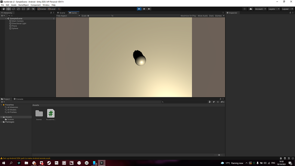This screenshot has height=166, width=295.
Task: Click the Step frame button
Action: tap(149, 9)
